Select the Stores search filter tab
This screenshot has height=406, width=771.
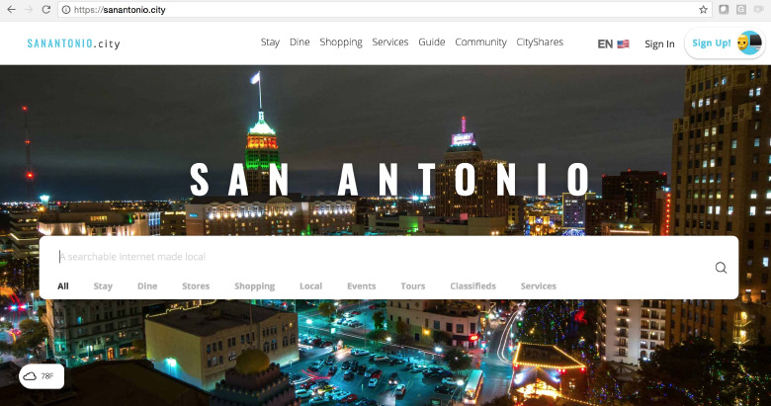pyautogui.click(x=196, y=286)
